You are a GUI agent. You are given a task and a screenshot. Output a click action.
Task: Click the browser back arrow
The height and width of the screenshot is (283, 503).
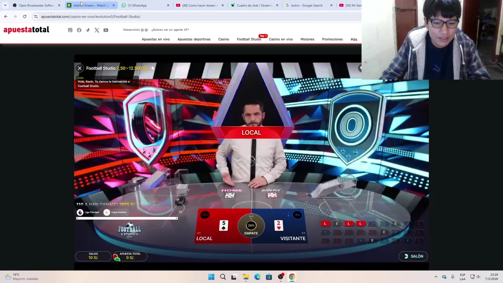click(x=6, y=17)
